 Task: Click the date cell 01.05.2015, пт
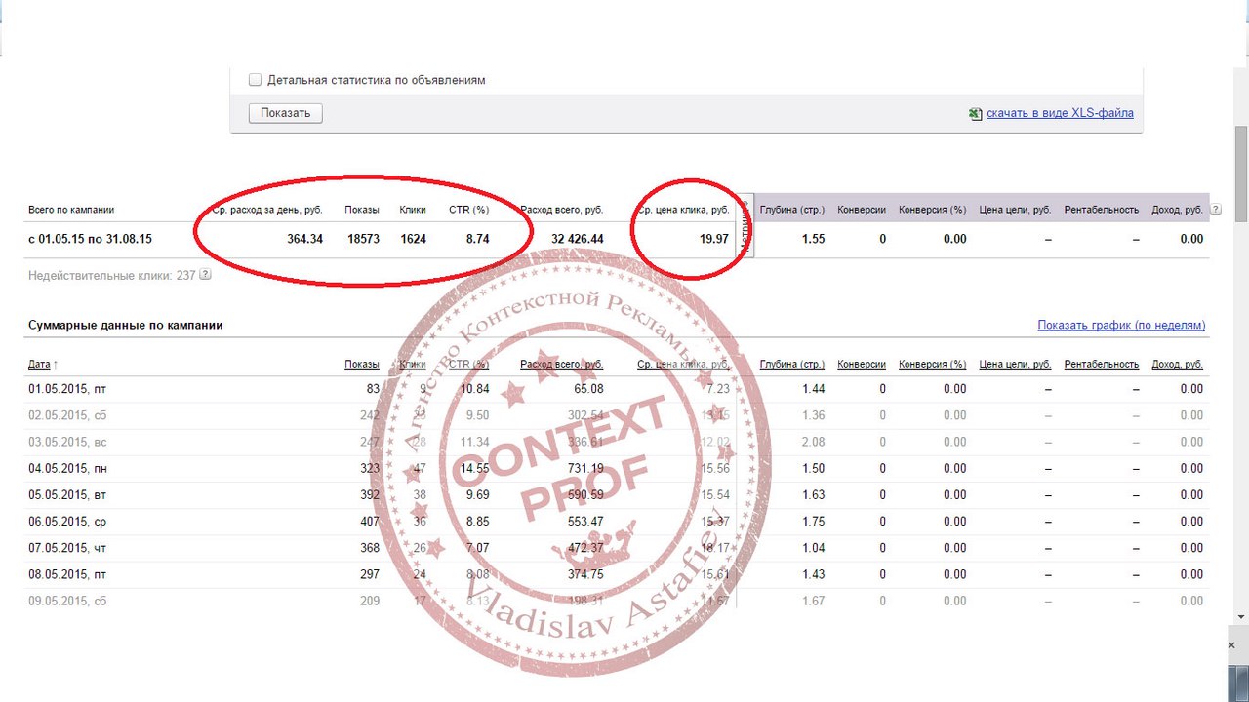click(66, 389)
